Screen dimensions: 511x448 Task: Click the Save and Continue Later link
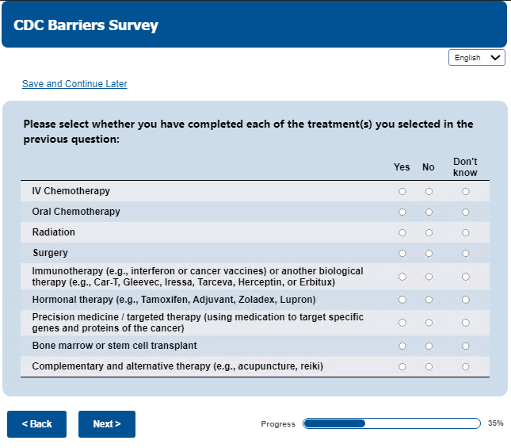click(74, 84)
